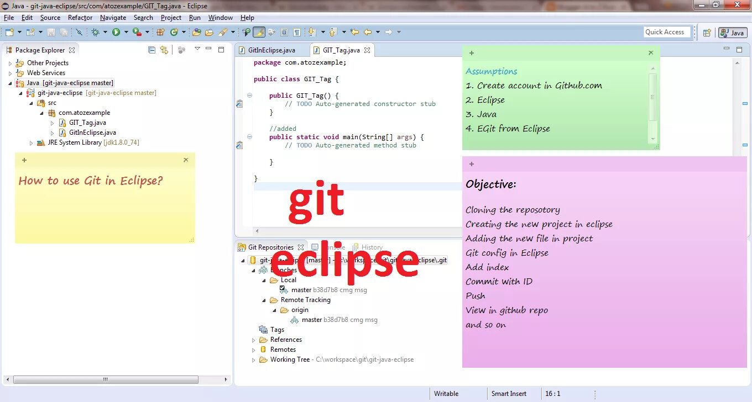This screenshot has height=402, width=752.
Task: Expand JRE System Library node
Action: [31, 142]
